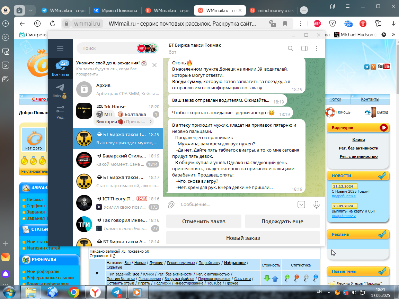Click the "Подождать еще" button
The image size is (399, 299).
tap(283, 221)
